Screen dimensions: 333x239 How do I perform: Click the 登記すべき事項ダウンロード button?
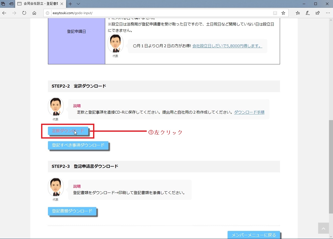pyautogui.click(x=78, y=145)
